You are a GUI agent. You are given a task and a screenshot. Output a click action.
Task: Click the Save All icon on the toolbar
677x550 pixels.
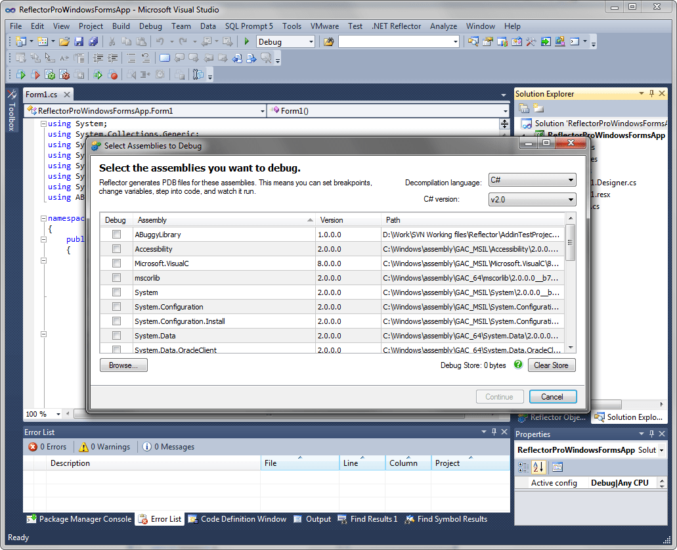tap(94, 41)
